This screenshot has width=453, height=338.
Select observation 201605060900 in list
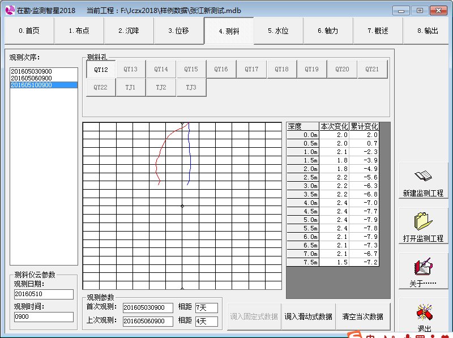44,78
